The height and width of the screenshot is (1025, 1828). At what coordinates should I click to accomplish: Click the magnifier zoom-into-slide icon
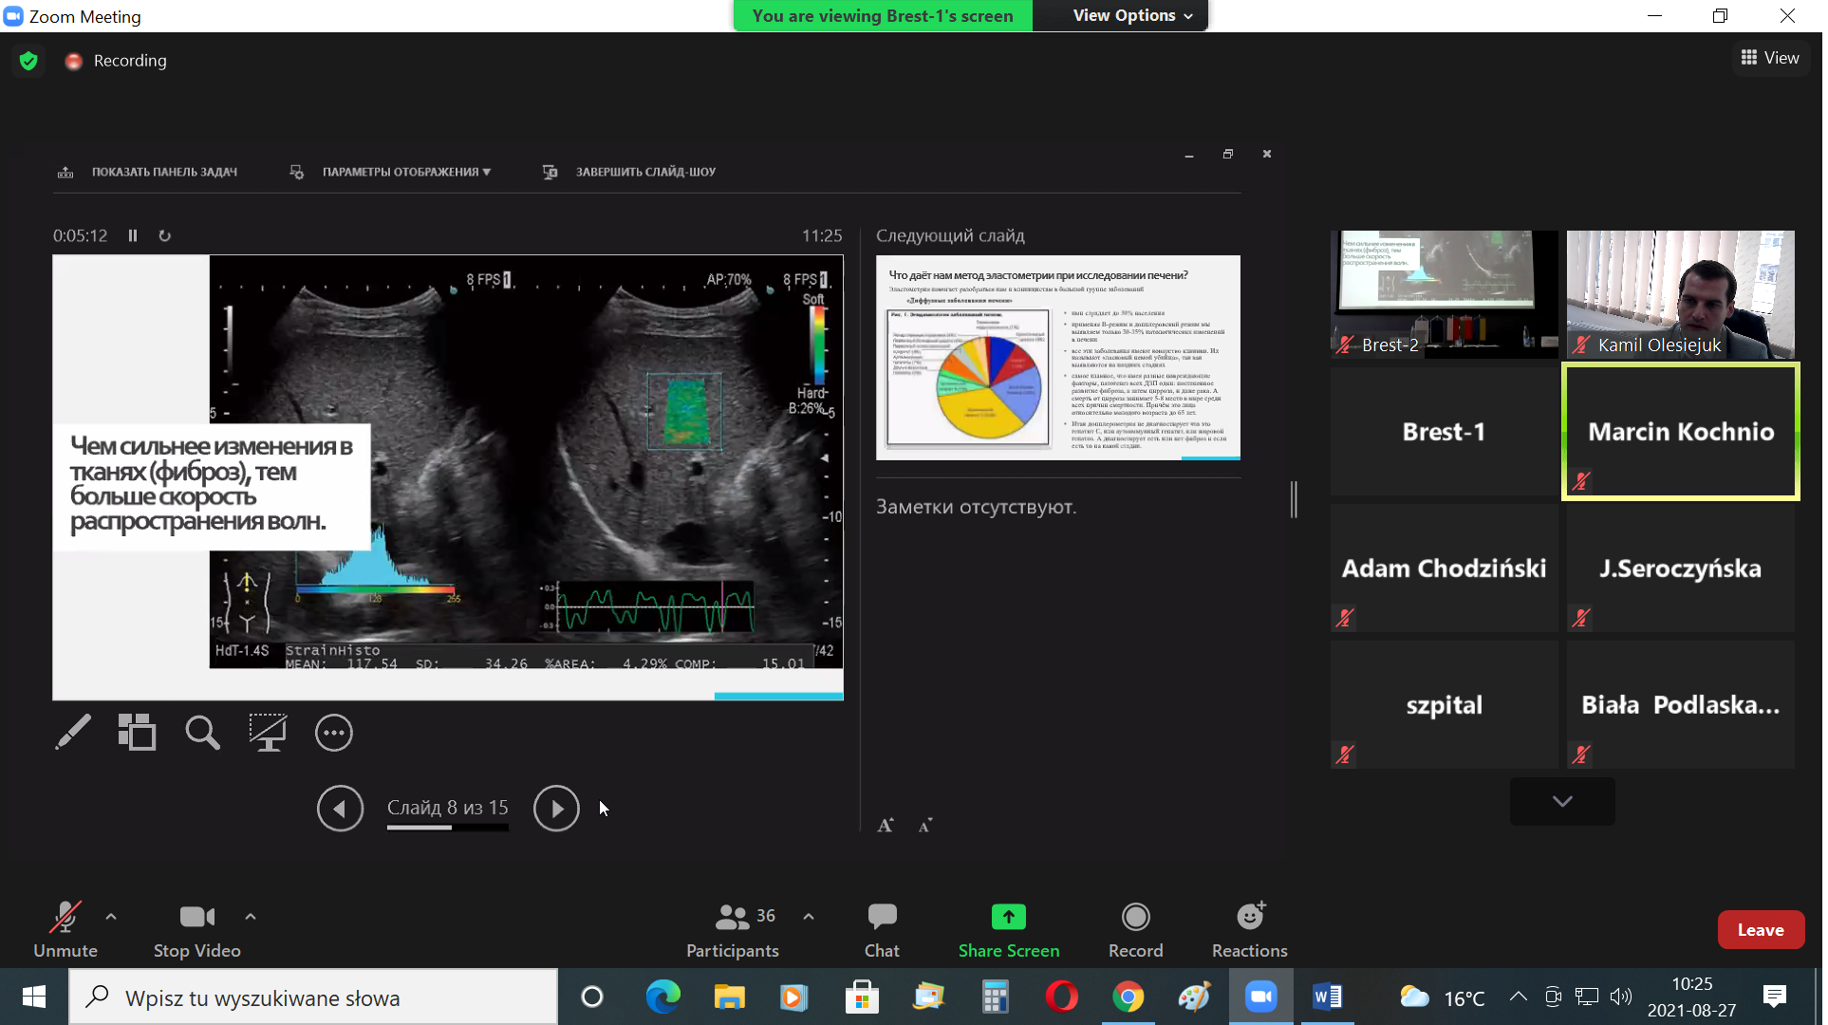pos(202,733)
